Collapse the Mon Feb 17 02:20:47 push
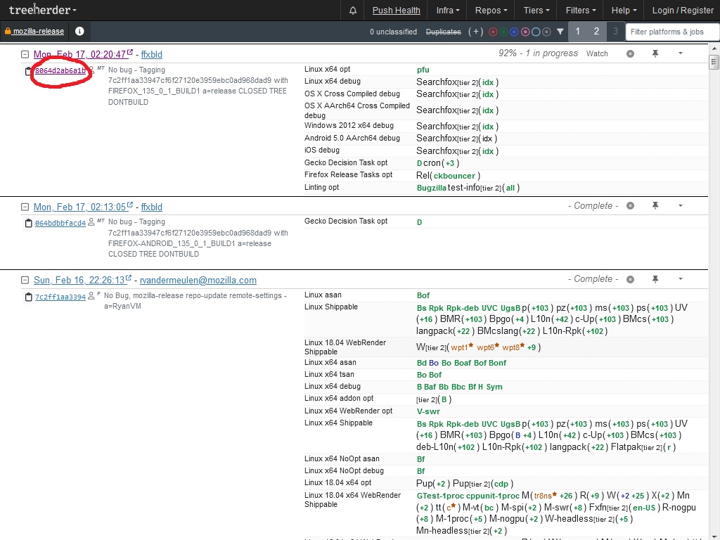This screenshot has width=720, height=540. coord(25,54)
